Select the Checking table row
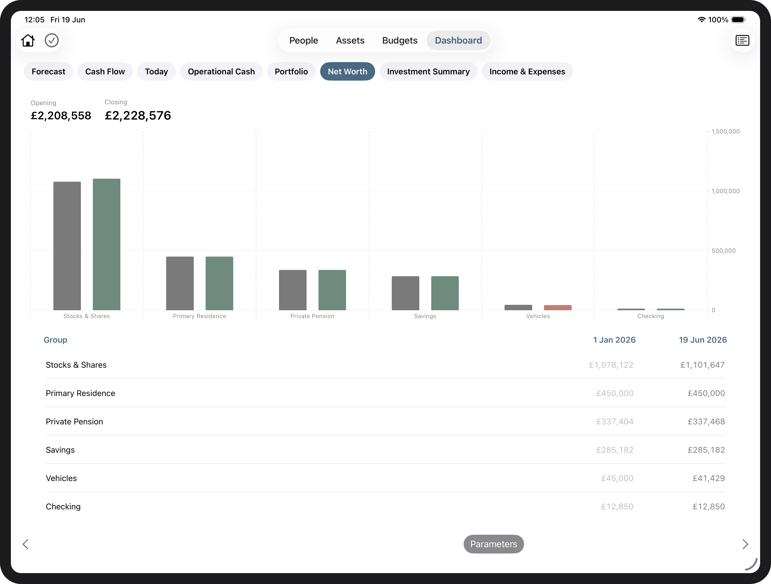 (x=385, y=507)
